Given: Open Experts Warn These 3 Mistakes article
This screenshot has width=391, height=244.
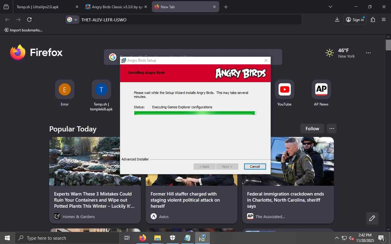Looking at the screenshot, I should 95,200.
